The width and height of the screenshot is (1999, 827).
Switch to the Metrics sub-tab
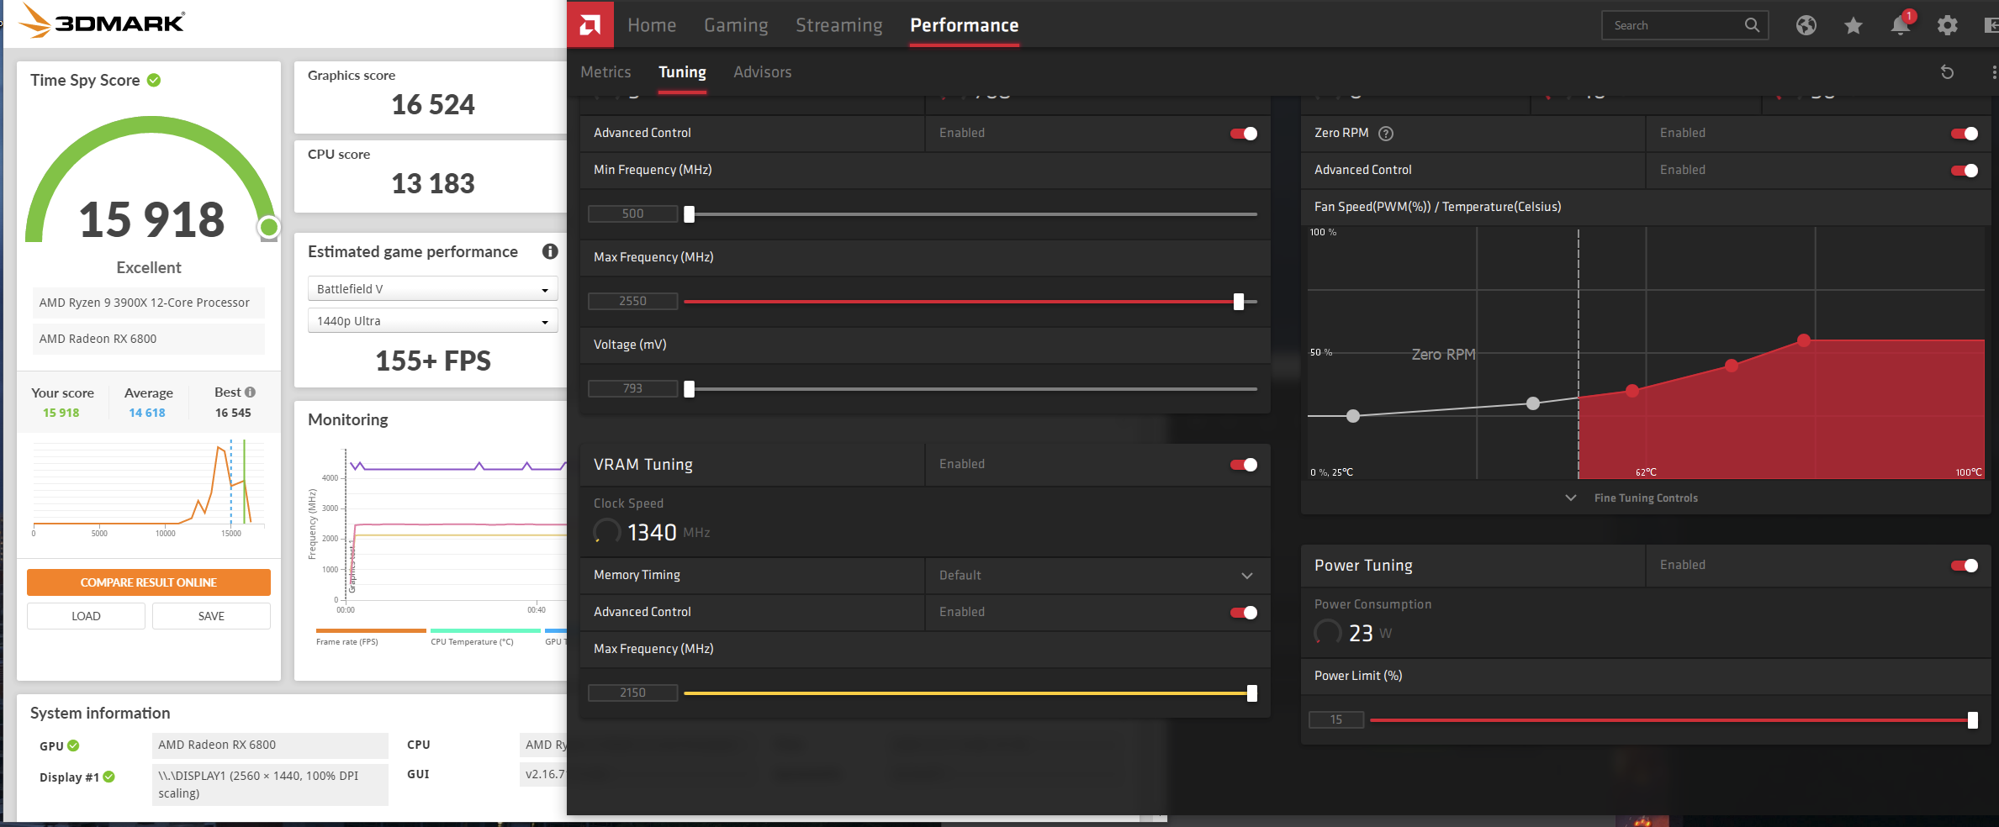[x=606, y=72]
